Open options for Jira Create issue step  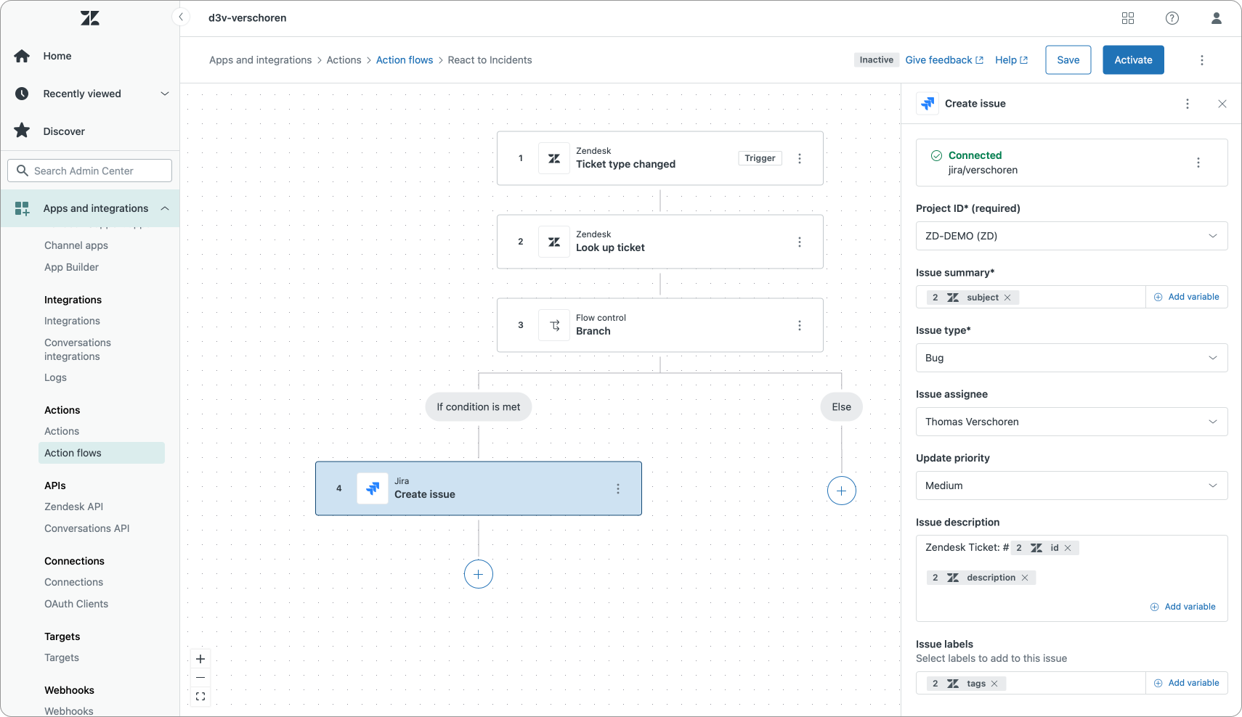(618, 488)
